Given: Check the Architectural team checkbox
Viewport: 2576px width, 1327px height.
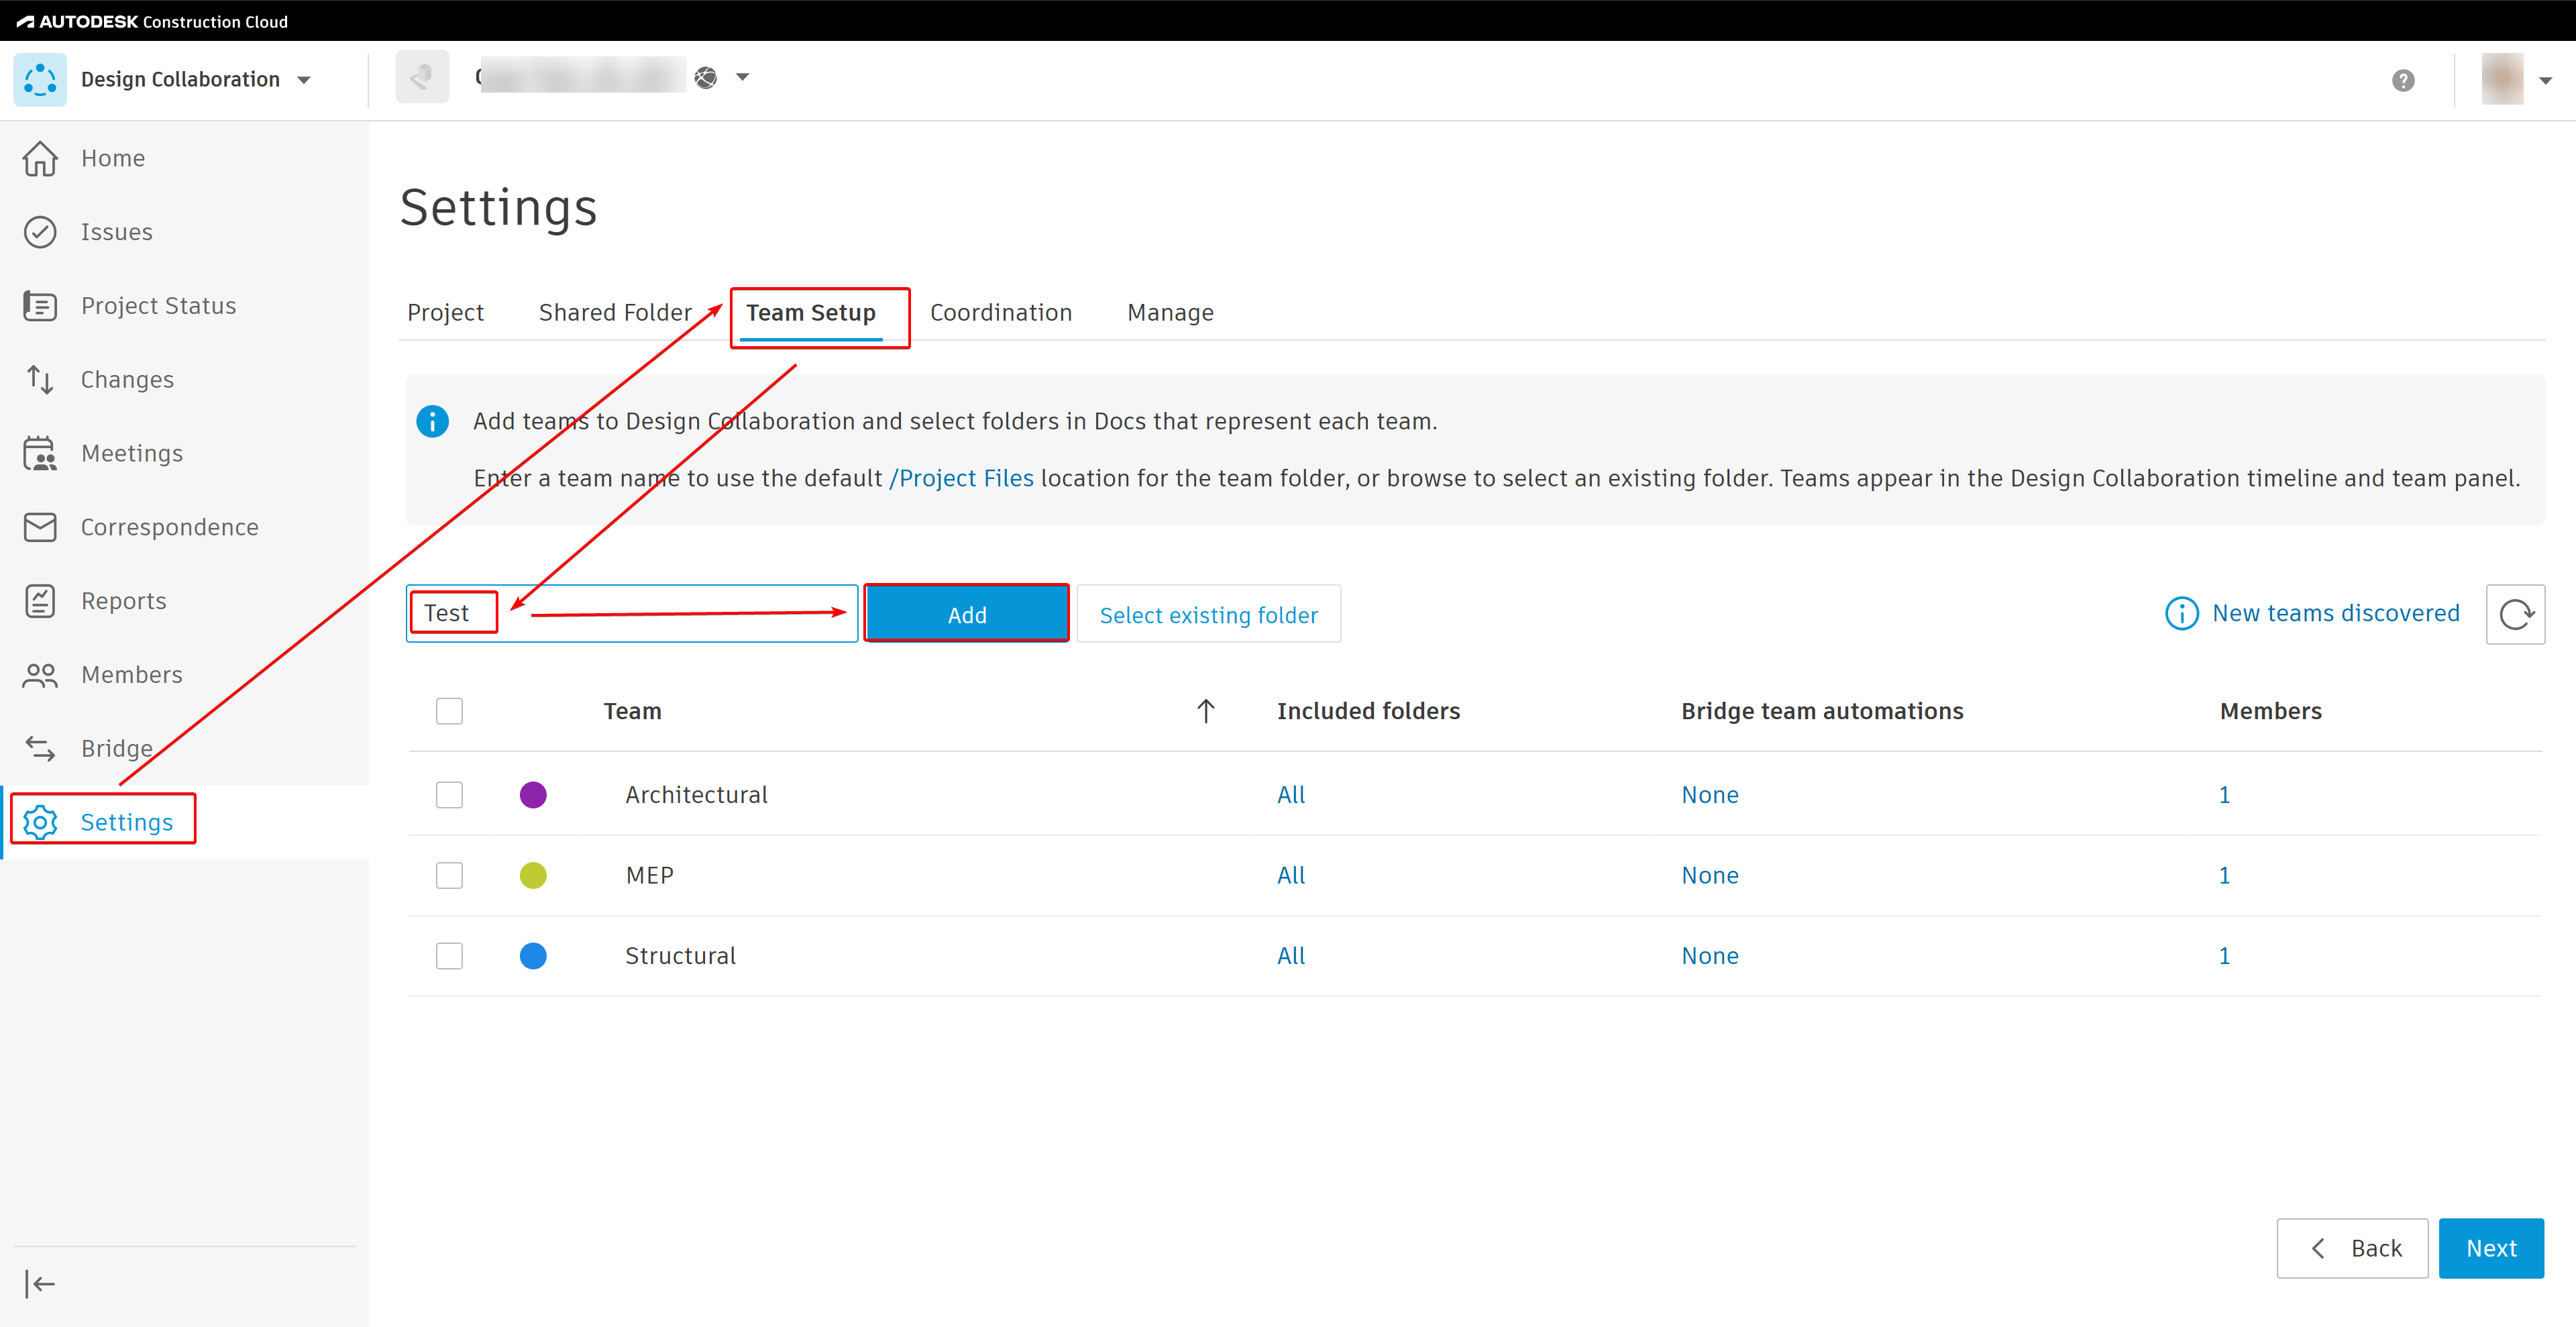Looking at the screenshot, I should [x=449, y=795].
